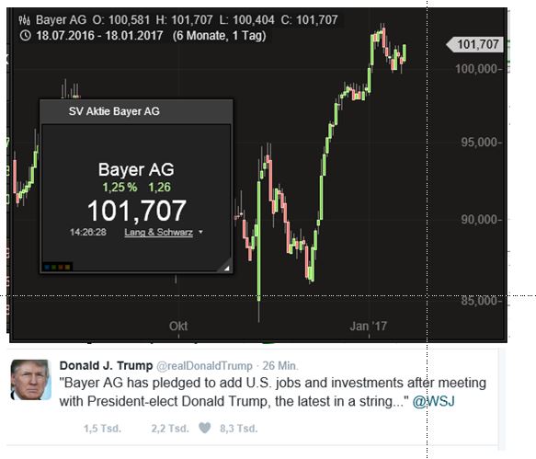Like the tweet via the heart icon

(205, 428)
